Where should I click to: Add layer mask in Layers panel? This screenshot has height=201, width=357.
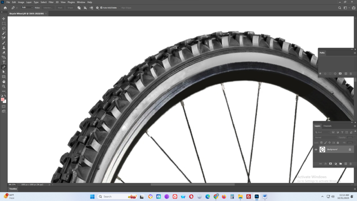pos(331,164)
